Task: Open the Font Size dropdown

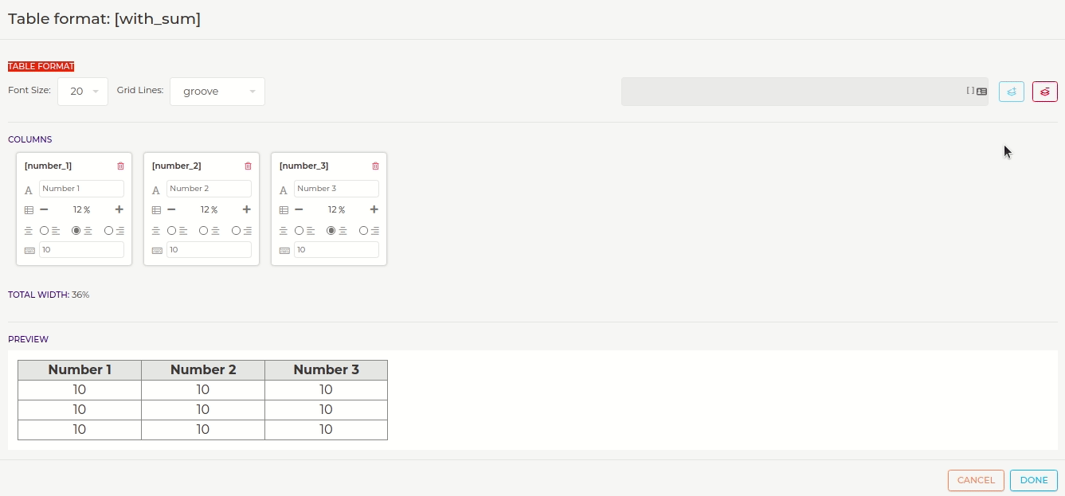Action: coord(83,92)
